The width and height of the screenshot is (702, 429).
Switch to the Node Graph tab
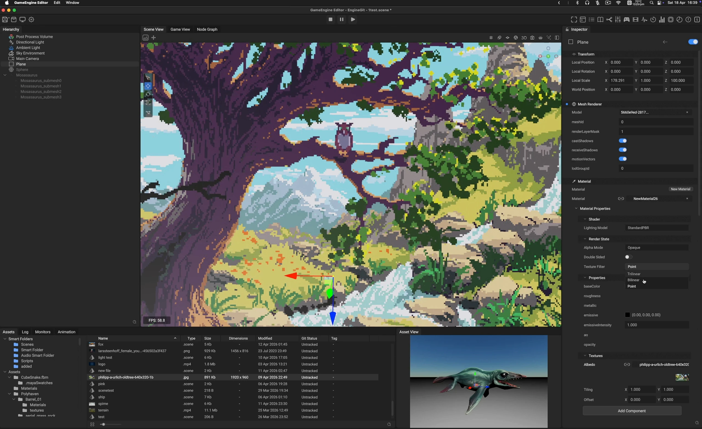click(x=207, y=29)
